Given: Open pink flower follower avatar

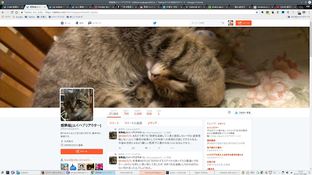Looking at the screenshot, I should tap(99, 167).
